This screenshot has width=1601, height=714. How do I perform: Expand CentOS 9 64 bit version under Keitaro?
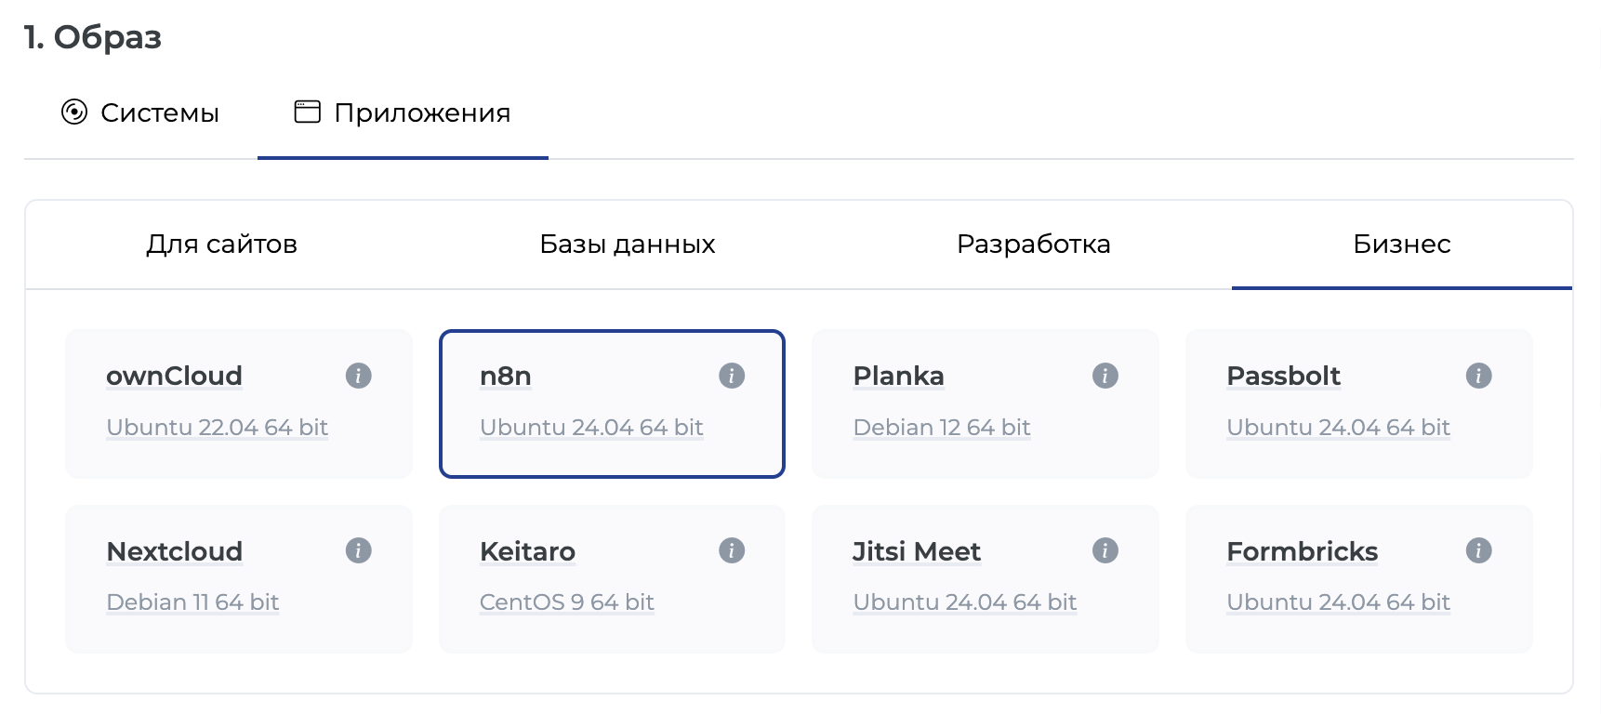pos(567,602)
